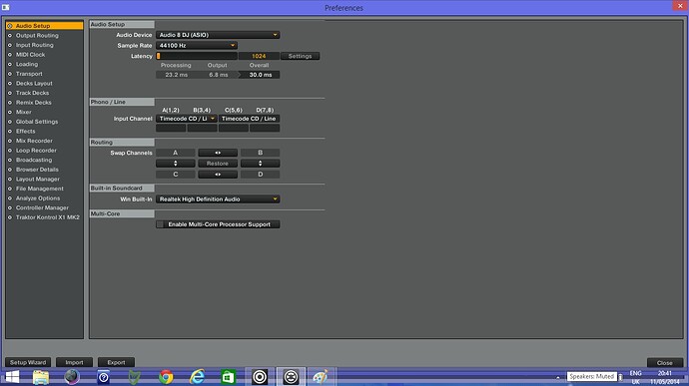Open the Windows Store taskbar icon
Screen dimensions: 689x386
pos(228,377)
